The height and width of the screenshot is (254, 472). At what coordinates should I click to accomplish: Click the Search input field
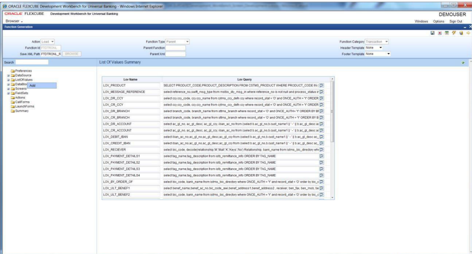click(32, 62)
